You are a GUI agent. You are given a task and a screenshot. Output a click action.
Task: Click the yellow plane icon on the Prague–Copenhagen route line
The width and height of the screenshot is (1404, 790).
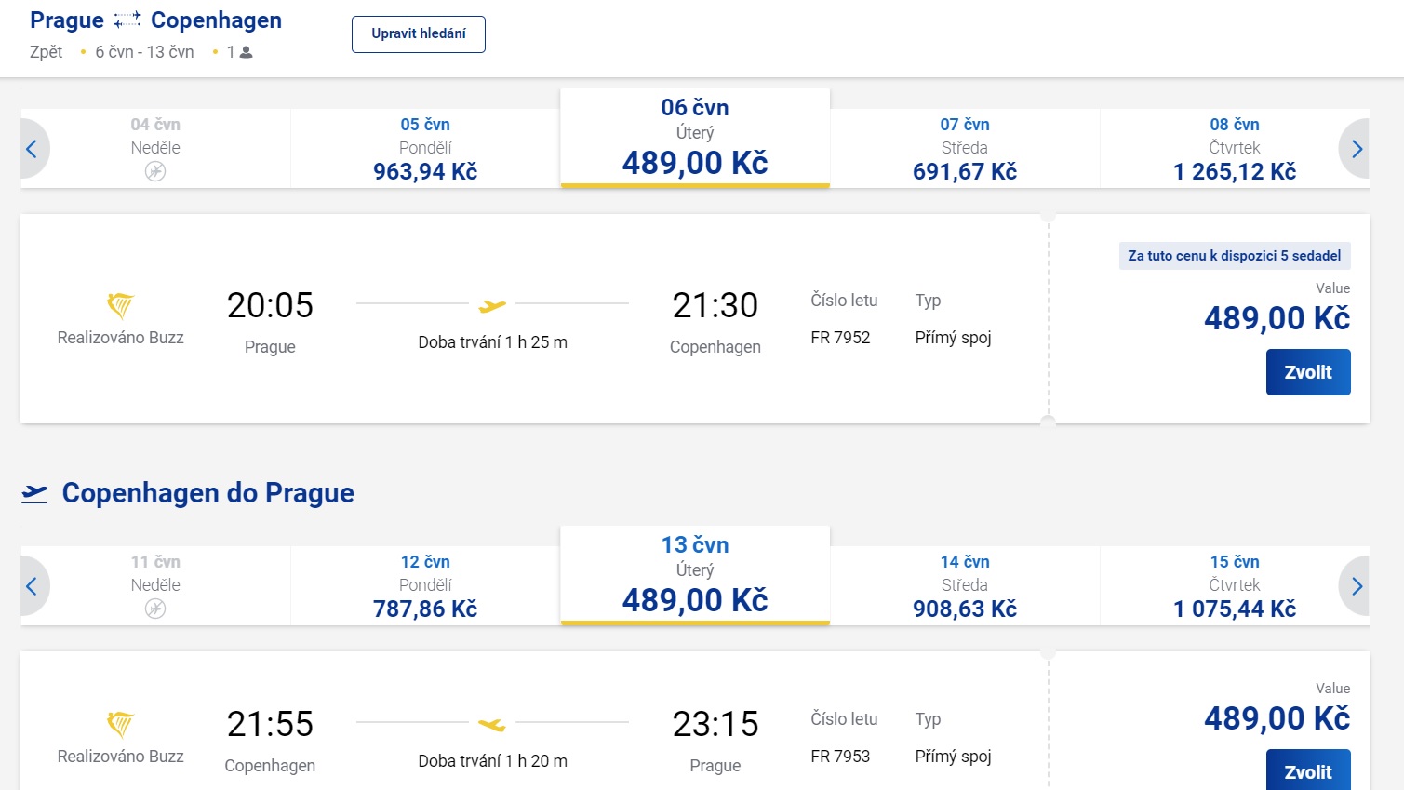(x=492, y=305)
